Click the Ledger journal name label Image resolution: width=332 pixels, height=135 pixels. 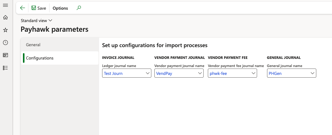[x=119, y=66]
